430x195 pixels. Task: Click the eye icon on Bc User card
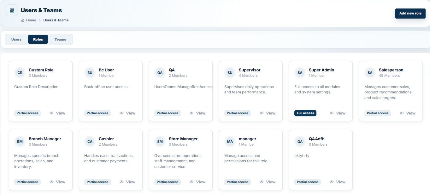point(121,113)
